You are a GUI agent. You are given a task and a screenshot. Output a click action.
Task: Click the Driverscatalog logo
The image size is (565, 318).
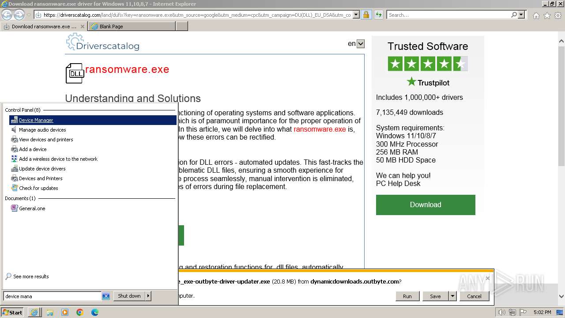102,42
